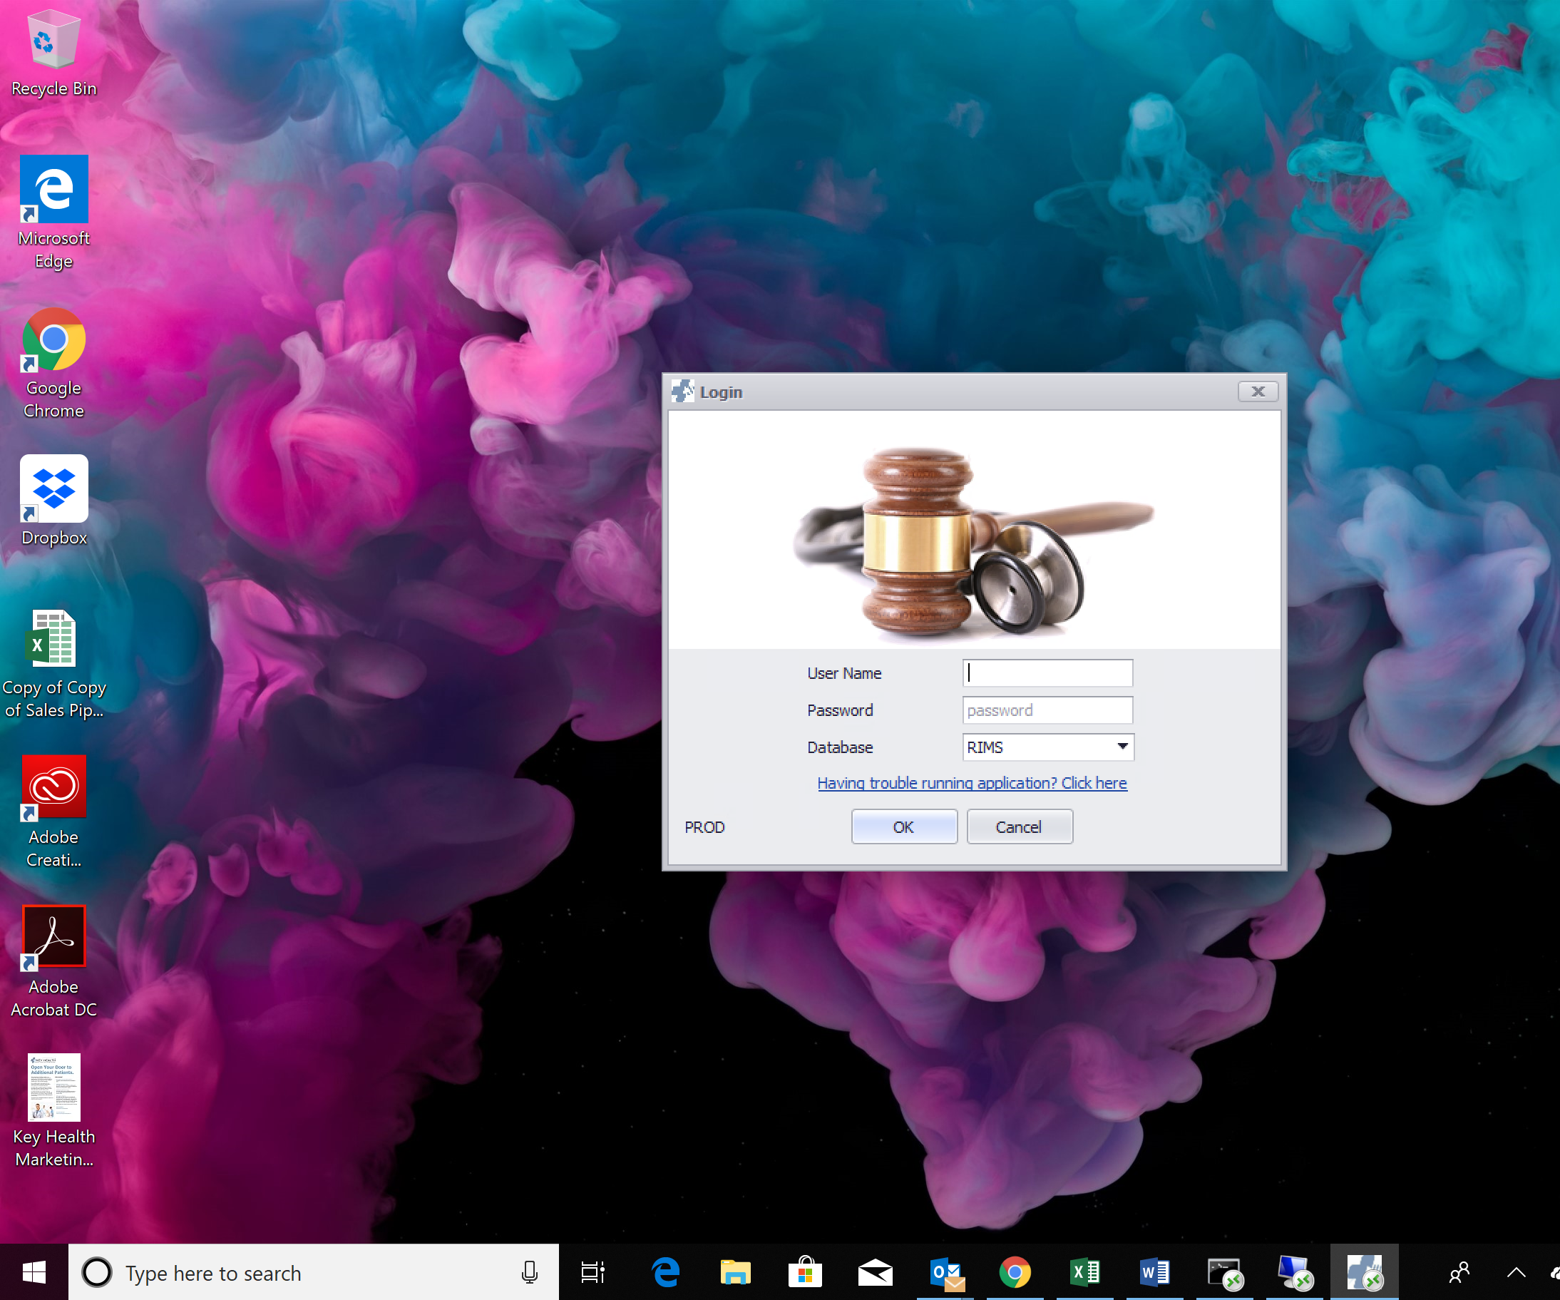Focus the User Name input field
The width and height of the screenshot is (1560, 1300).
click(x=1047, y=673)
